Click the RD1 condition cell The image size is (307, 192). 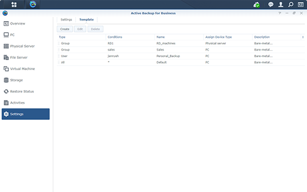pos(111,44)
